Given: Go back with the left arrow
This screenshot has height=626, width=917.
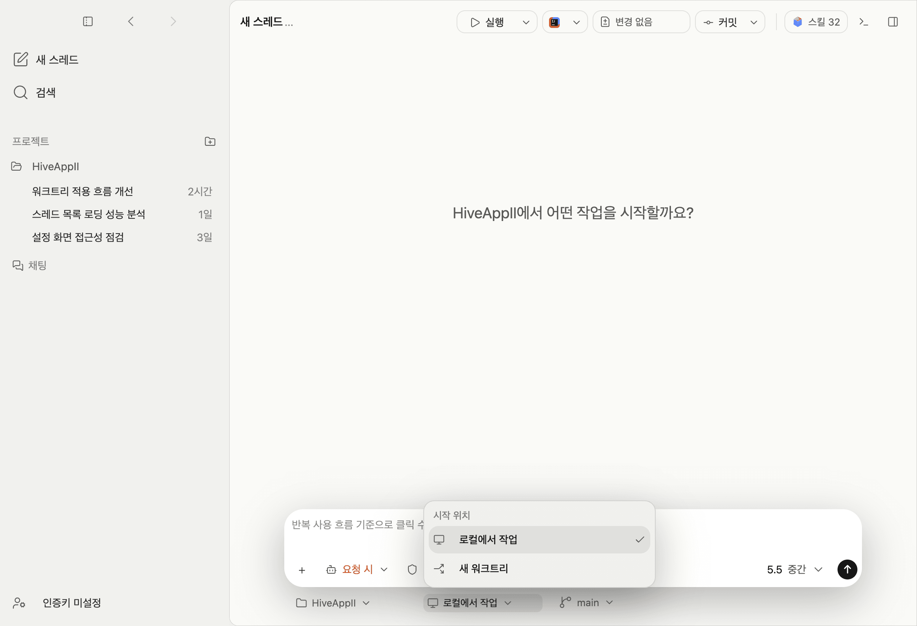Looking at the screenshot, I should point(131,21).
